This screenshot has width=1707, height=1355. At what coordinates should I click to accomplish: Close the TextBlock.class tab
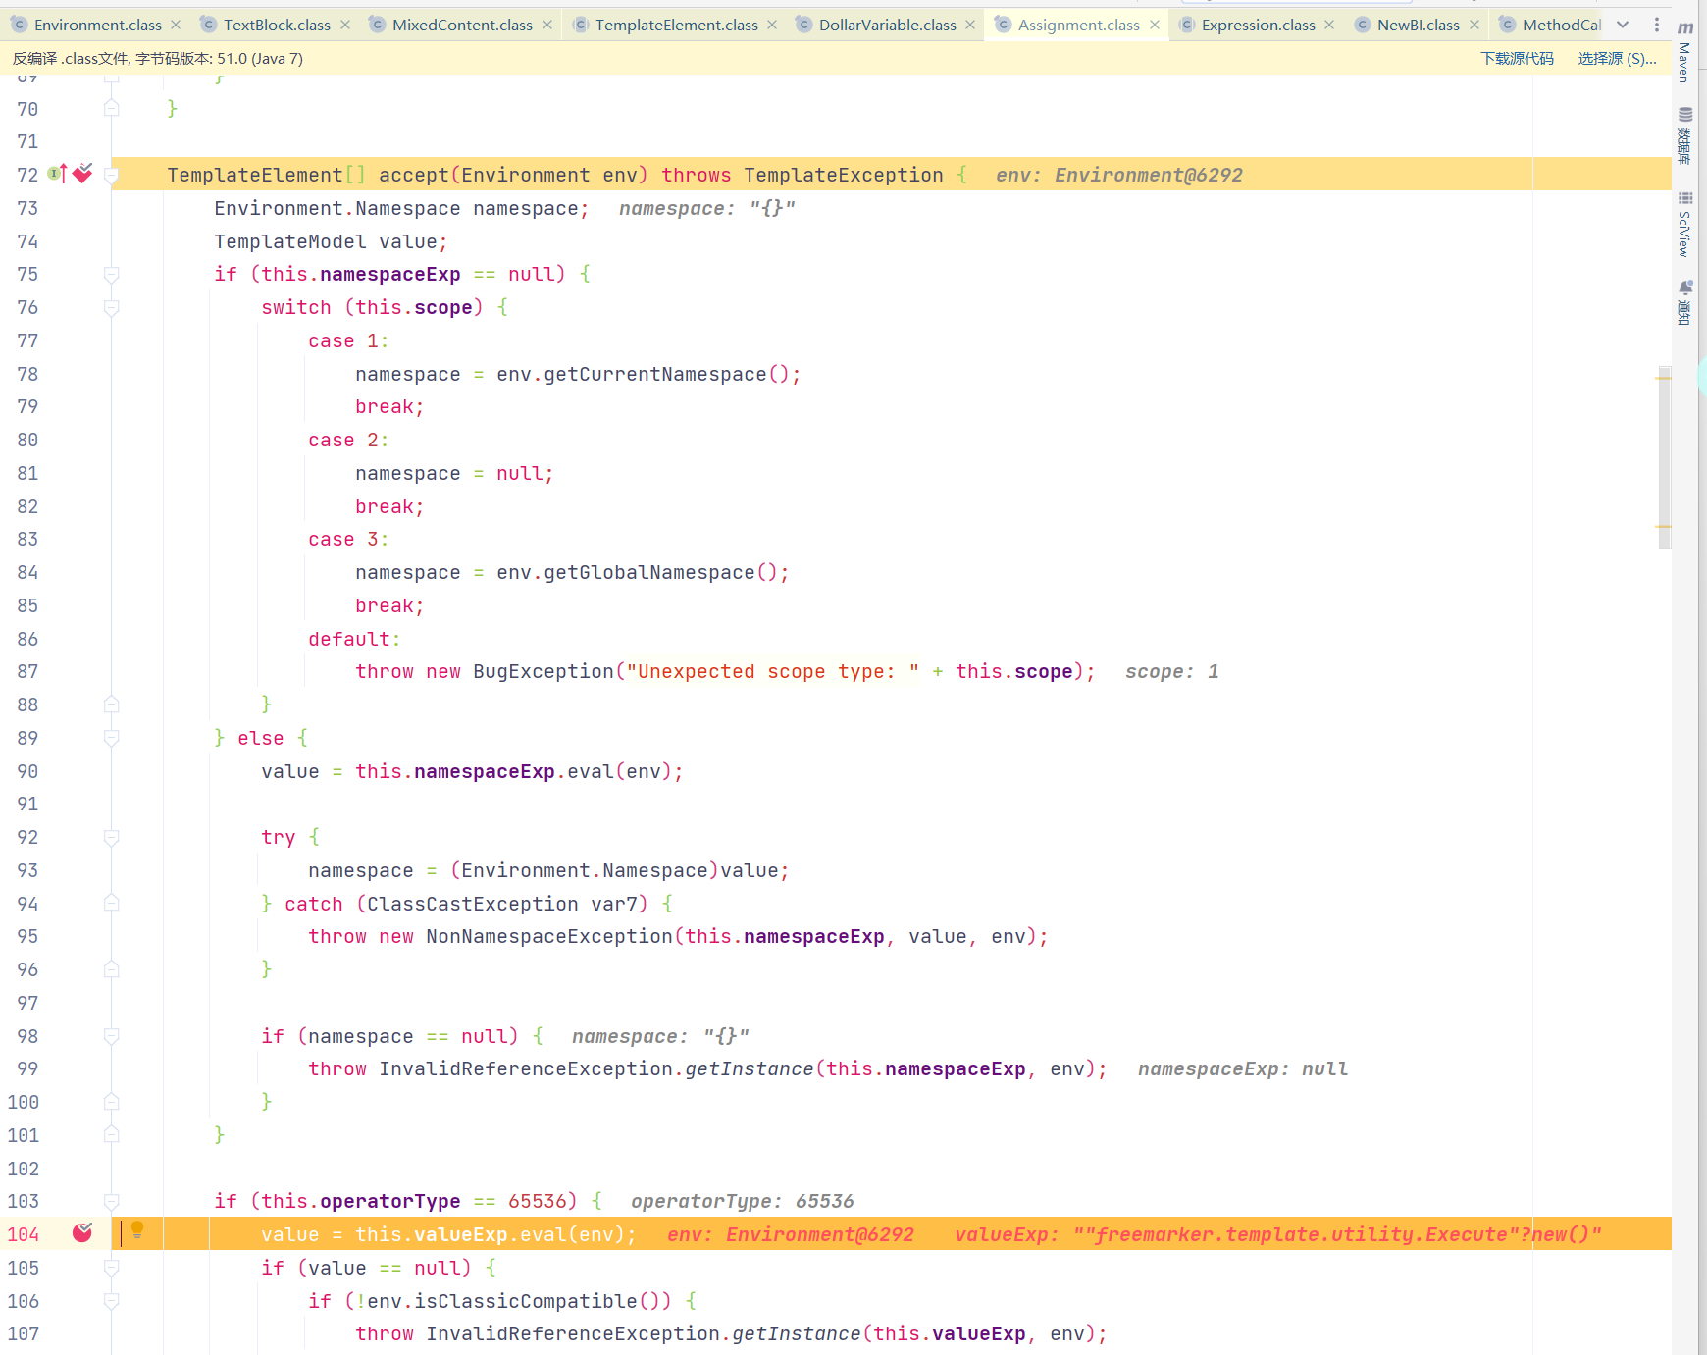point(345,25)
